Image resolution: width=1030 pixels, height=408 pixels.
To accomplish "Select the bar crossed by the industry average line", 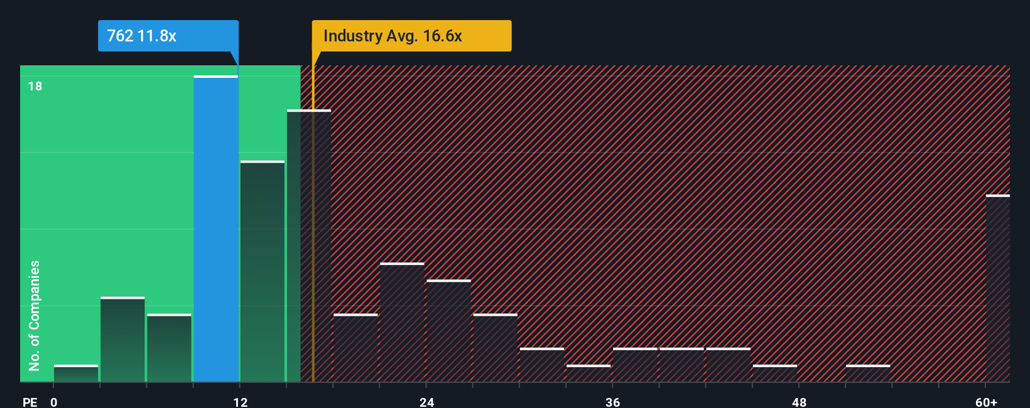I will [x=309, y=246].
